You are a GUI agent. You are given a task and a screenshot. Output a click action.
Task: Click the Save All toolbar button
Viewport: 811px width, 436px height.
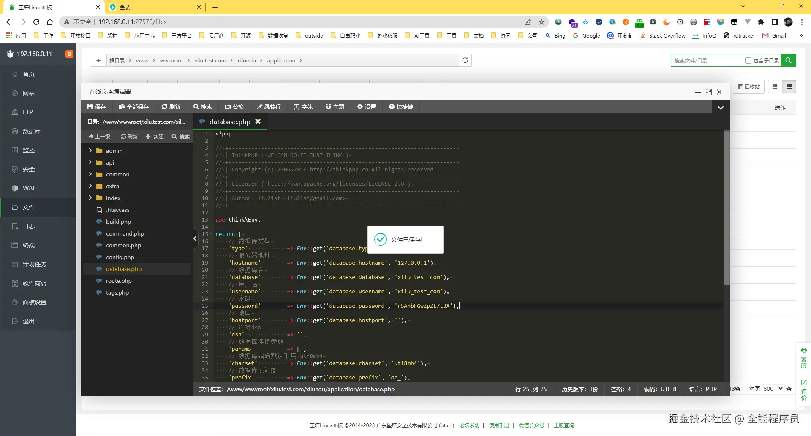(x=133, y=107)
